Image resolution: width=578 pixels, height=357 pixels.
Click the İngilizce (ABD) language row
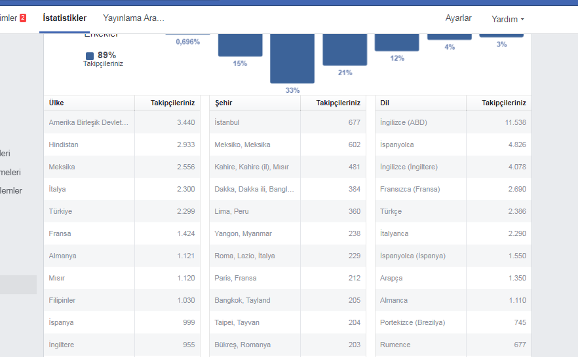point(453,122)
